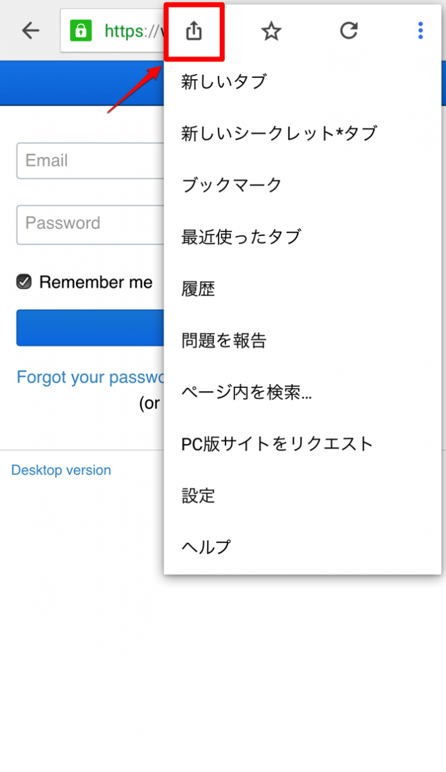
Task: Open a 新しいタブ from the menu
Action: [224, 82]
